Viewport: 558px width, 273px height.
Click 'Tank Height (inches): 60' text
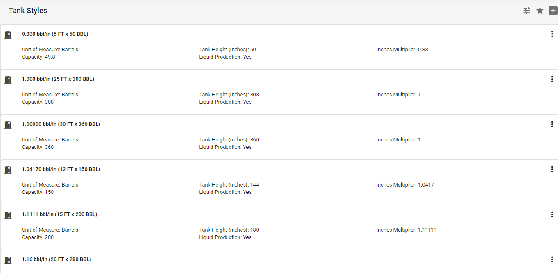[x=228, y=50]
